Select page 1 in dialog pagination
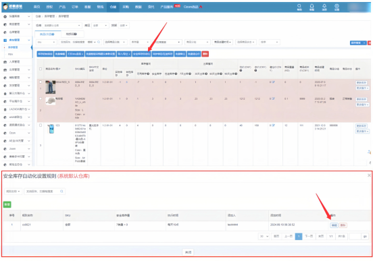 [299, 236]
